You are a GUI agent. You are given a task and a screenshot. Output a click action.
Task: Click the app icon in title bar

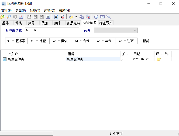pyautogui.click(x=4, y=4)
